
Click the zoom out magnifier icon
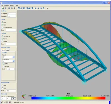click(x=12, y=8)
